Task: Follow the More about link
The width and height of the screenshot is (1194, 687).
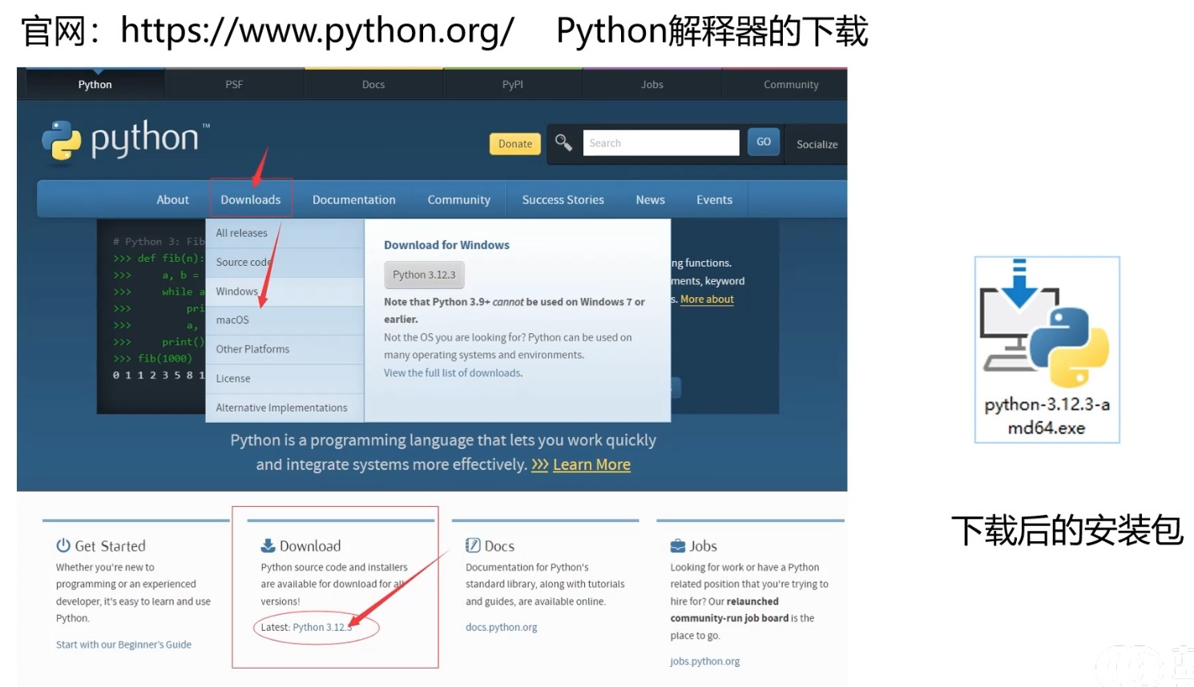Action: (707, 299)
